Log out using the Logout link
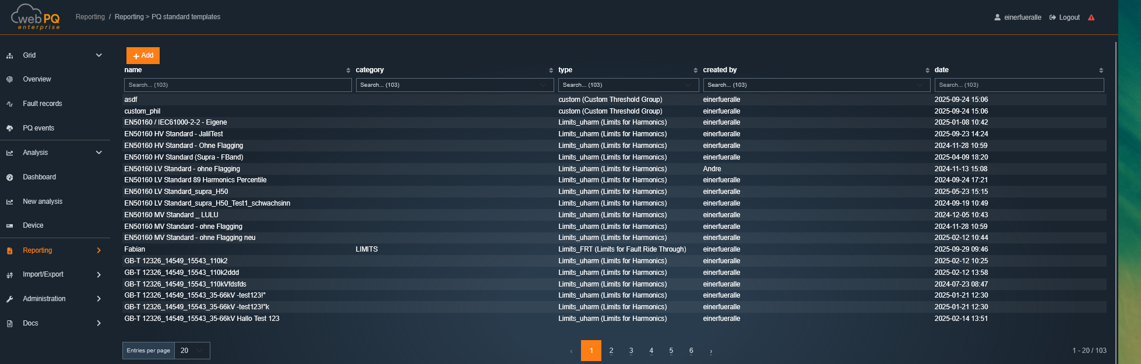This screenshot has width=1141, height=364. tap(1069, 17)
